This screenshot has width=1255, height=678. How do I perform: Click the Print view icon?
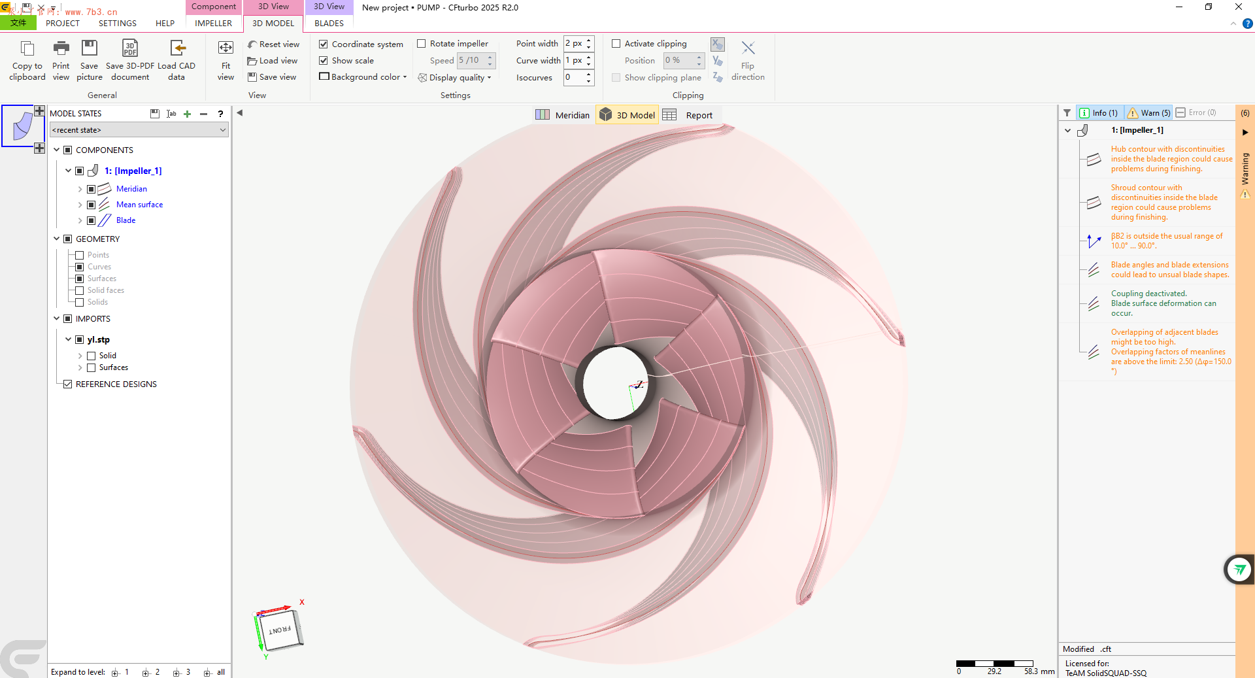tap(61, 48)
